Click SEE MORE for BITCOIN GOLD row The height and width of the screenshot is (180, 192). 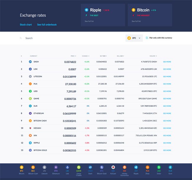click(x=167, y=150)
